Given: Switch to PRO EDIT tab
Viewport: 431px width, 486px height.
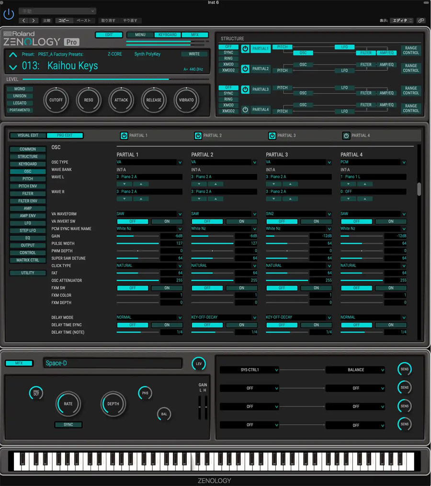Looking at the screenshot, I should [65, 135].
